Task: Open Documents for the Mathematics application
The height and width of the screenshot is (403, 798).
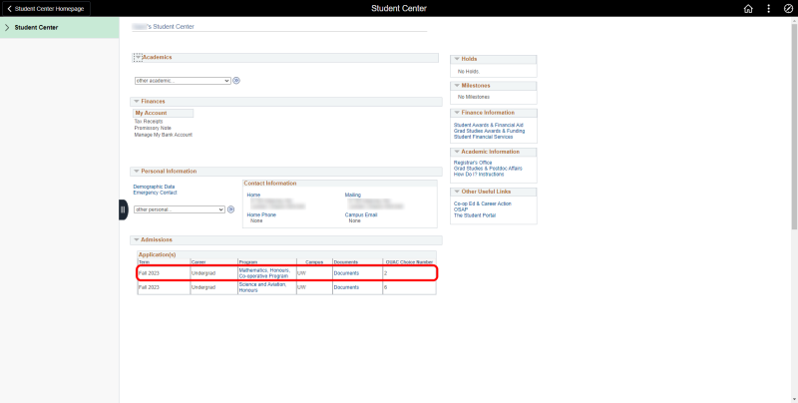Action: (x=346, y=273)
